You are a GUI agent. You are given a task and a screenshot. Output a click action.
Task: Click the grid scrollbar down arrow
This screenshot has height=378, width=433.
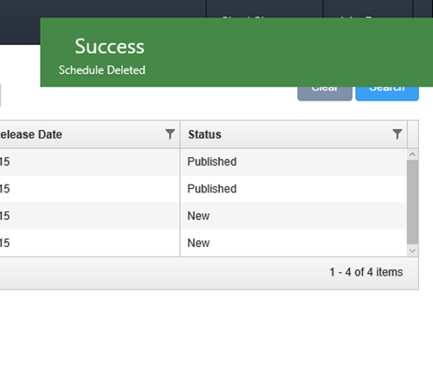[412, 251]
